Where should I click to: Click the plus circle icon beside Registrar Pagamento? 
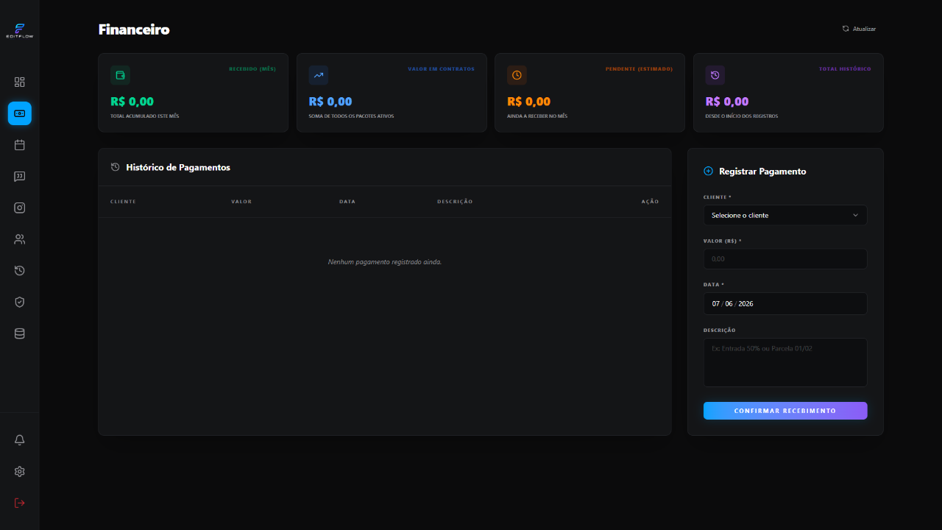[x=709, y=171]
